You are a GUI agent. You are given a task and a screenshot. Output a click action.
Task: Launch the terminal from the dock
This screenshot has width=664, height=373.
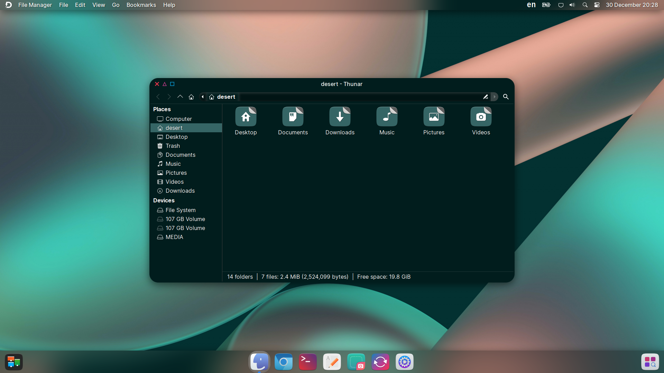click(307, 362)
